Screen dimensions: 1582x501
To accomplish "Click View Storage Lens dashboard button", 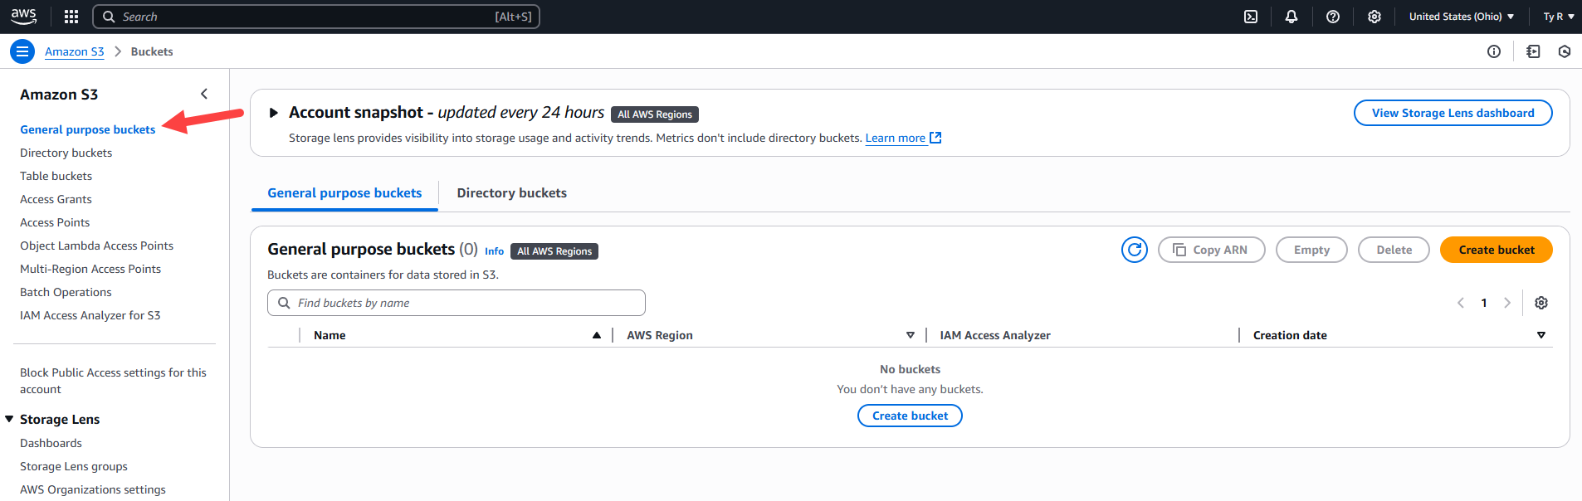I will [x=1453, y=113].
